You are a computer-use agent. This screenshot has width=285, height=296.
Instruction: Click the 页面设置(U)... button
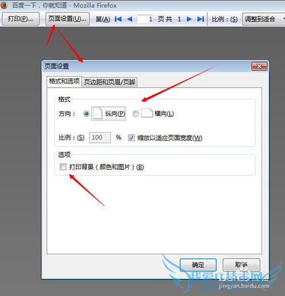(67, 19)
